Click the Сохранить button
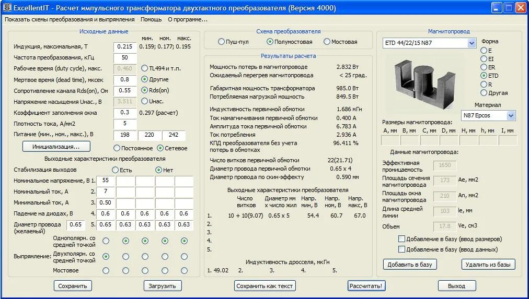 coord(73,286)
